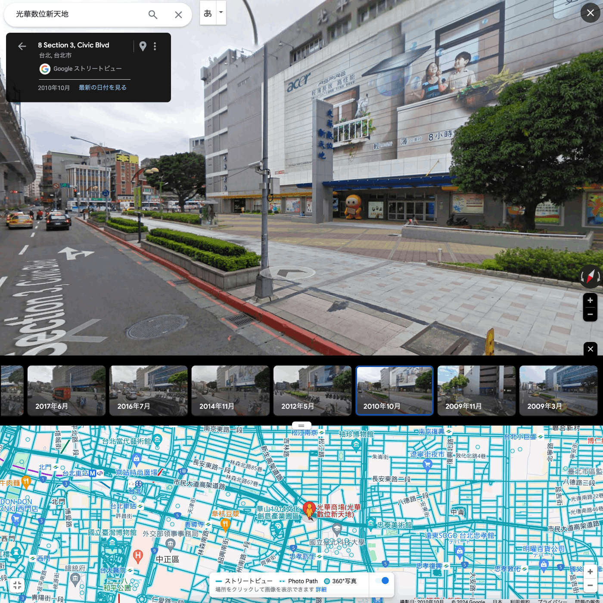This screenshot has height=603, width=603.
Task: Click the あ input language button
Action: pos(208,13)
